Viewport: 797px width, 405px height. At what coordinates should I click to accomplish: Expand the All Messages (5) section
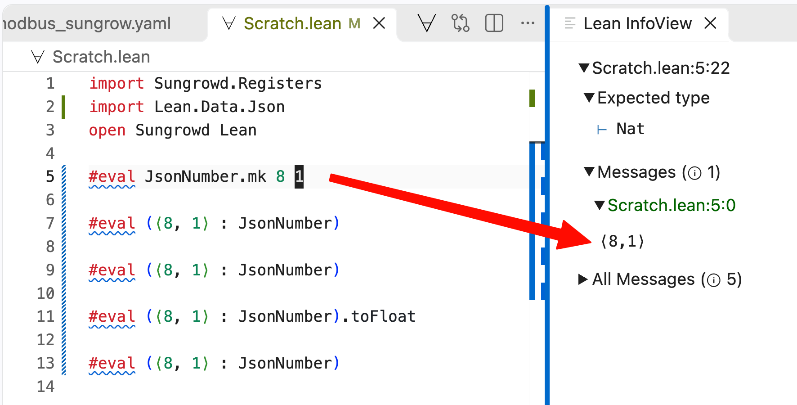click(x=583, y=279)
